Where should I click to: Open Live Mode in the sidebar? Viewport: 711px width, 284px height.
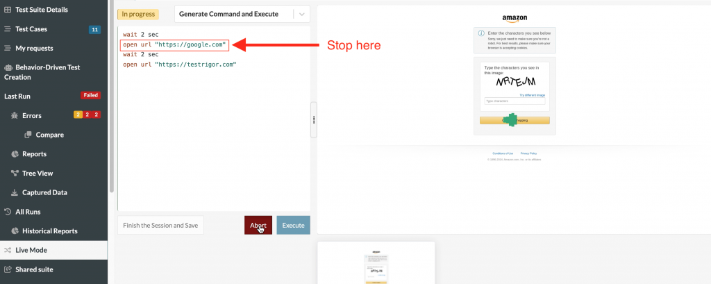[31, 250]
